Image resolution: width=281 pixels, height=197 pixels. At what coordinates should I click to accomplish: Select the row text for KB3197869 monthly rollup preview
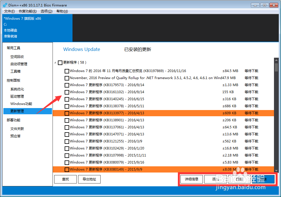[128, 71]
